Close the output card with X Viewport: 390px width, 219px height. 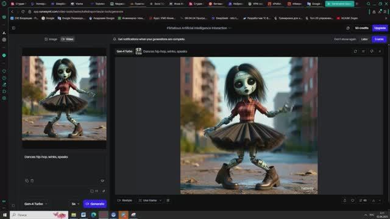click(380, 51)
